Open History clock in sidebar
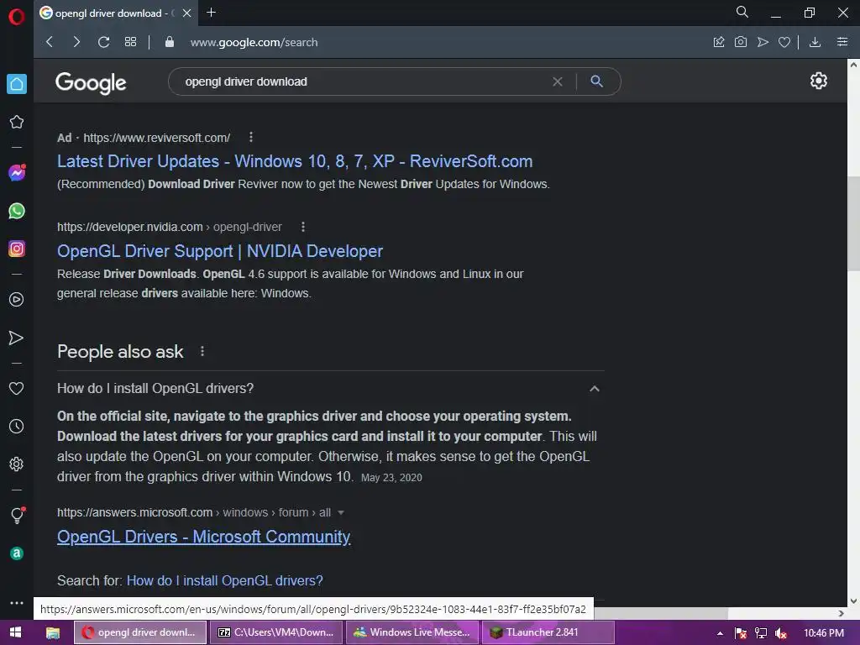 (17, 426)
